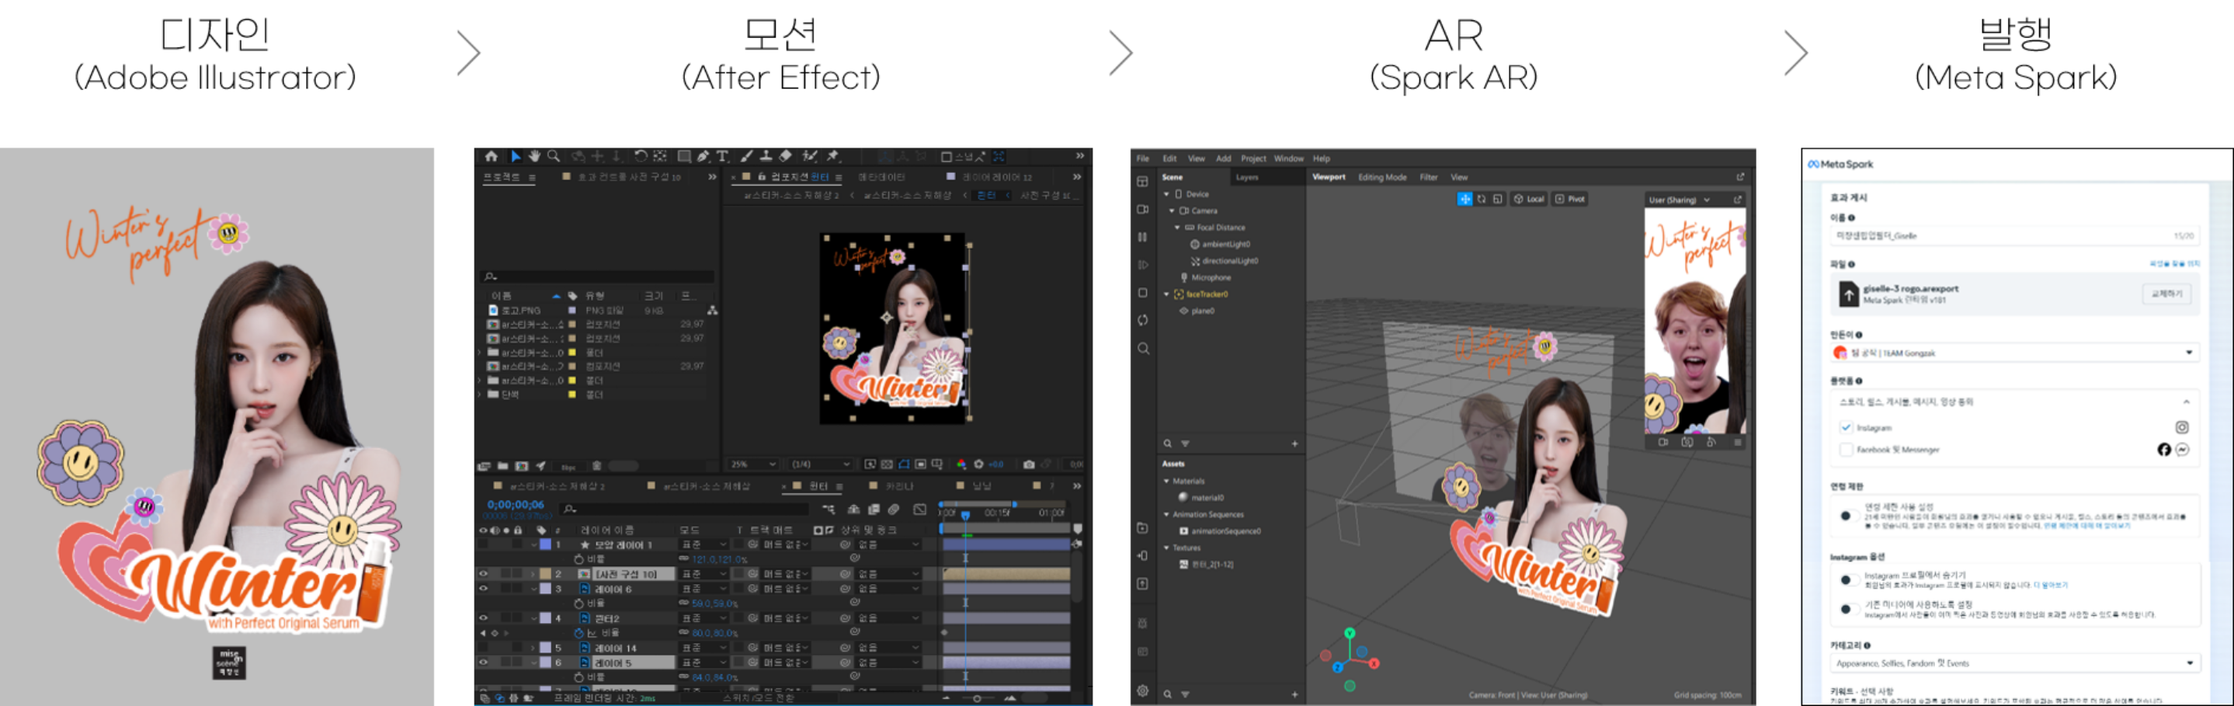Click the 스위치/모드 전환 button in the timeline
This screenshot has width=2234, height=706.
pyautogui.click(x=759, y=698)
